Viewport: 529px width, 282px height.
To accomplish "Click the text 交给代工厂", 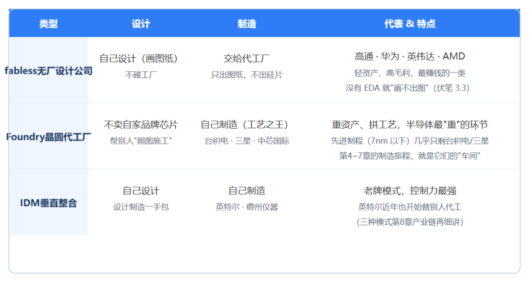I will coord(246,58).
